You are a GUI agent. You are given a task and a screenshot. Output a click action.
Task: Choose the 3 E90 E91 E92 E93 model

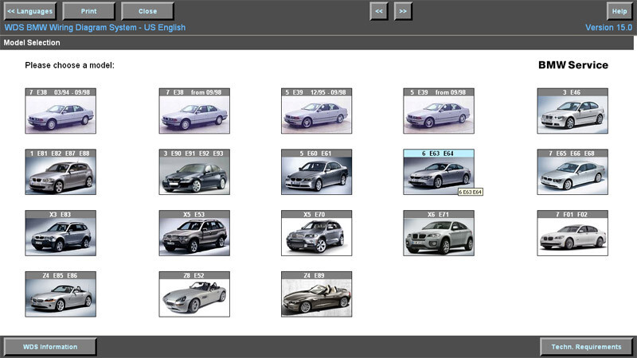pos(194,172)
